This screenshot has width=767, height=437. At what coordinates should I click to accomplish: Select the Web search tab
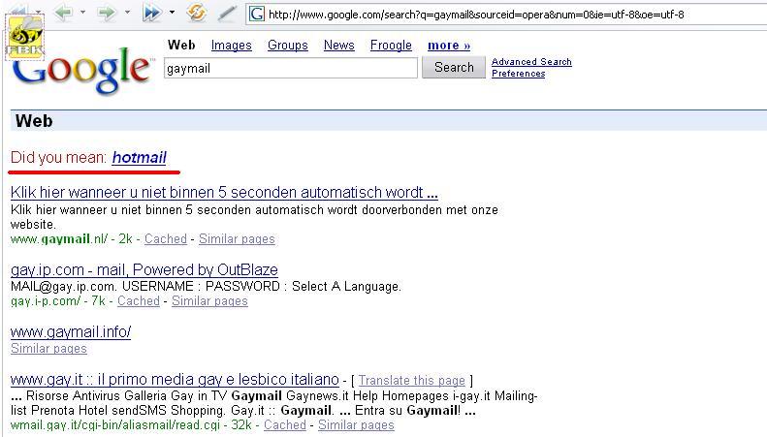click(x=181, y=45)
